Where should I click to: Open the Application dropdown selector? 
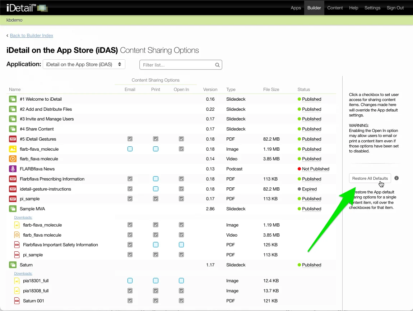pos(84,64)
